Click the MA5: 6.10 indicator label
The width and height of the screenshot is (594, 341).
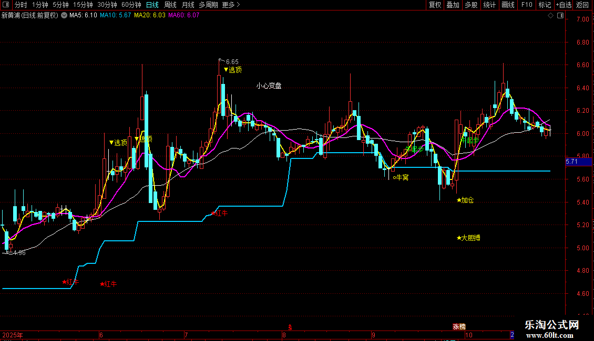[x=83, y=15]
